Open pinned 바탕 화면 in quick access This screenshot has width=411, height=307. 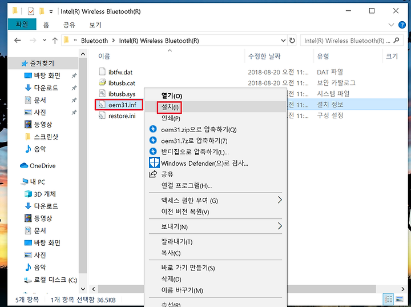[x=42, y=75]
